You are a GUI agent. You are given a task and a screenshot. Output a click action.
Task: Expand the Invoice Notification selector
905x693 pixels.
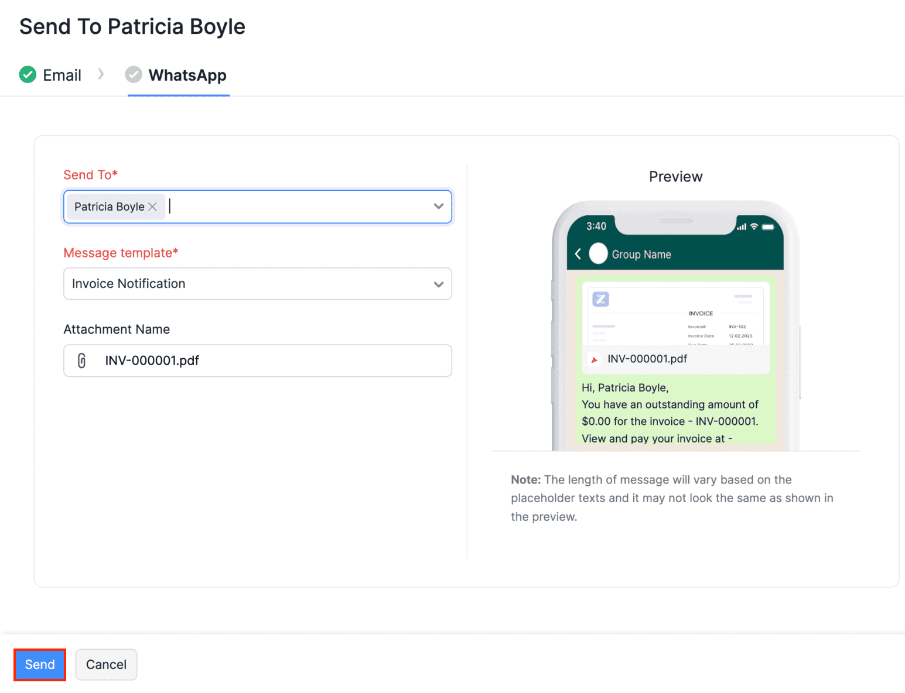438,284
